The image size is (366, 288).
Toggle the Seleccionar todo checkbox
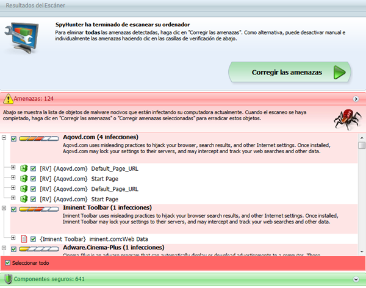pos(7,263)
